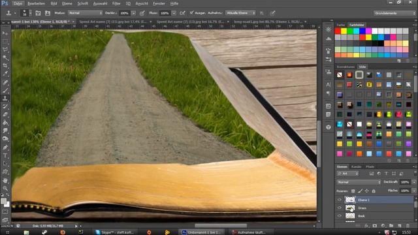This screenshot has height=235, width=418.
Task: Open the brush preset picker arrow
Action: [31, 13]
